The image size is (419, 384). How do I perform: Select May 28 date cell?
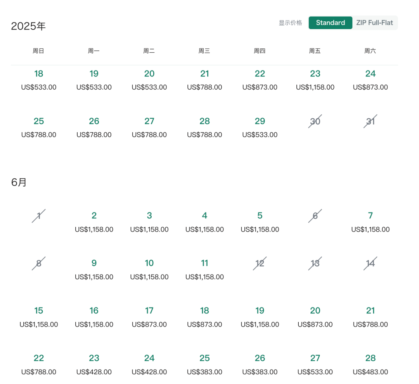coord(205,128)
